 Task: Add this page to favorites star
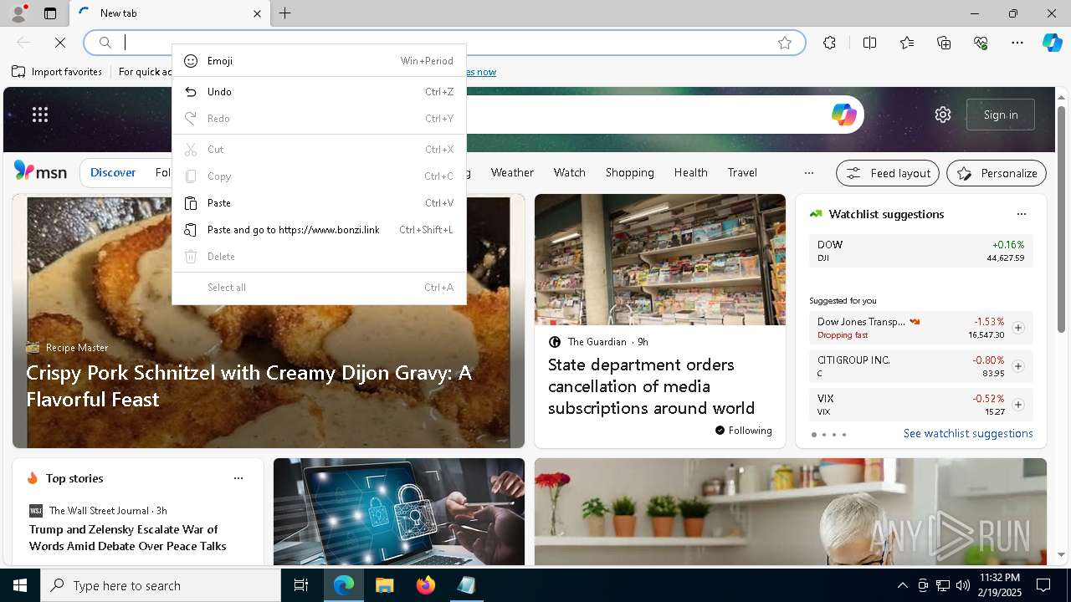(x=785, y=43)
